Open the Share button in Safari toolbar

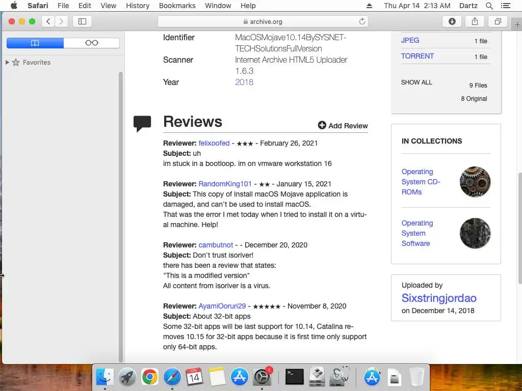tap(475, 21)
